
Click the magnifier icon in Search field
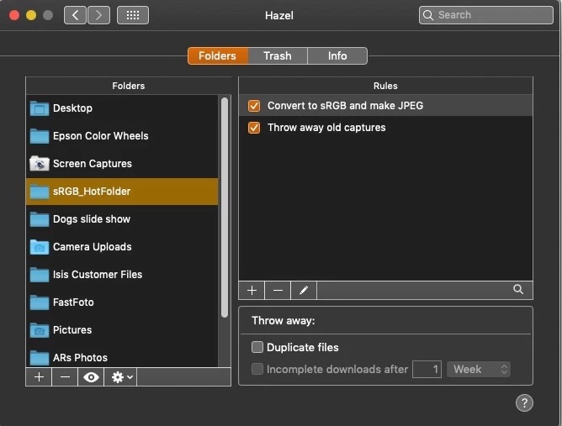[x=428, y=15]
